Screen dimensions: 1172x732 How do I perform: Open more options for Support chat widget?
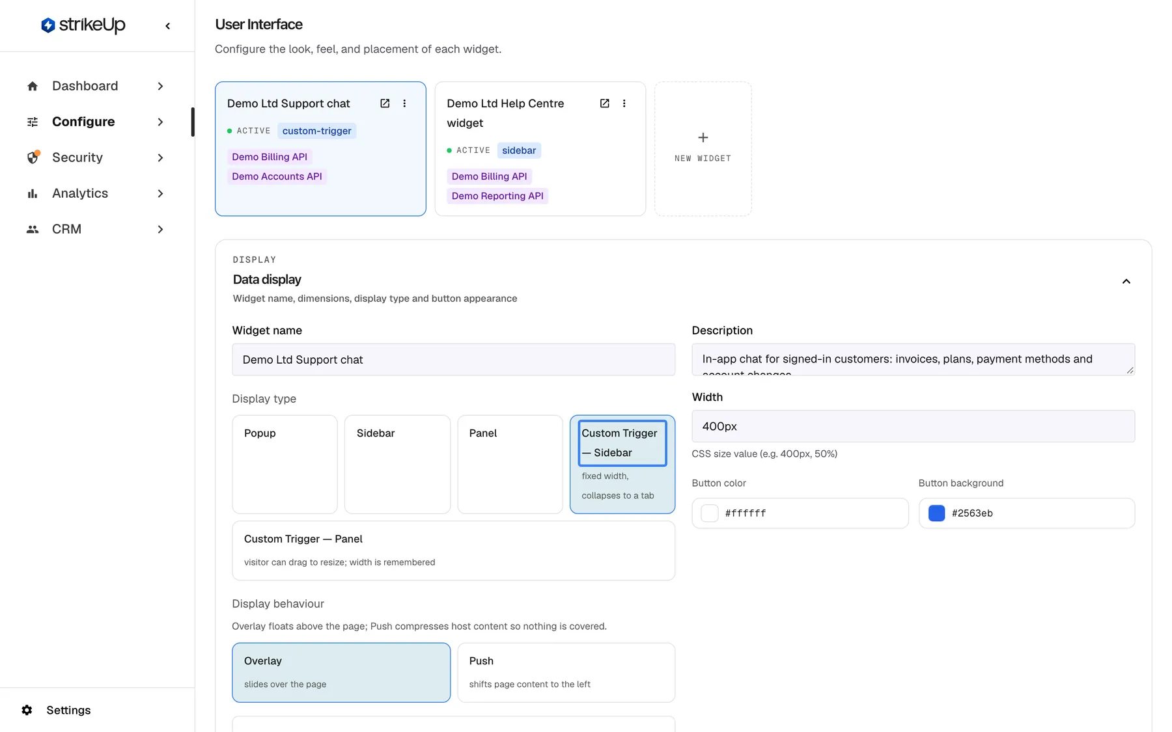(404, 103)
